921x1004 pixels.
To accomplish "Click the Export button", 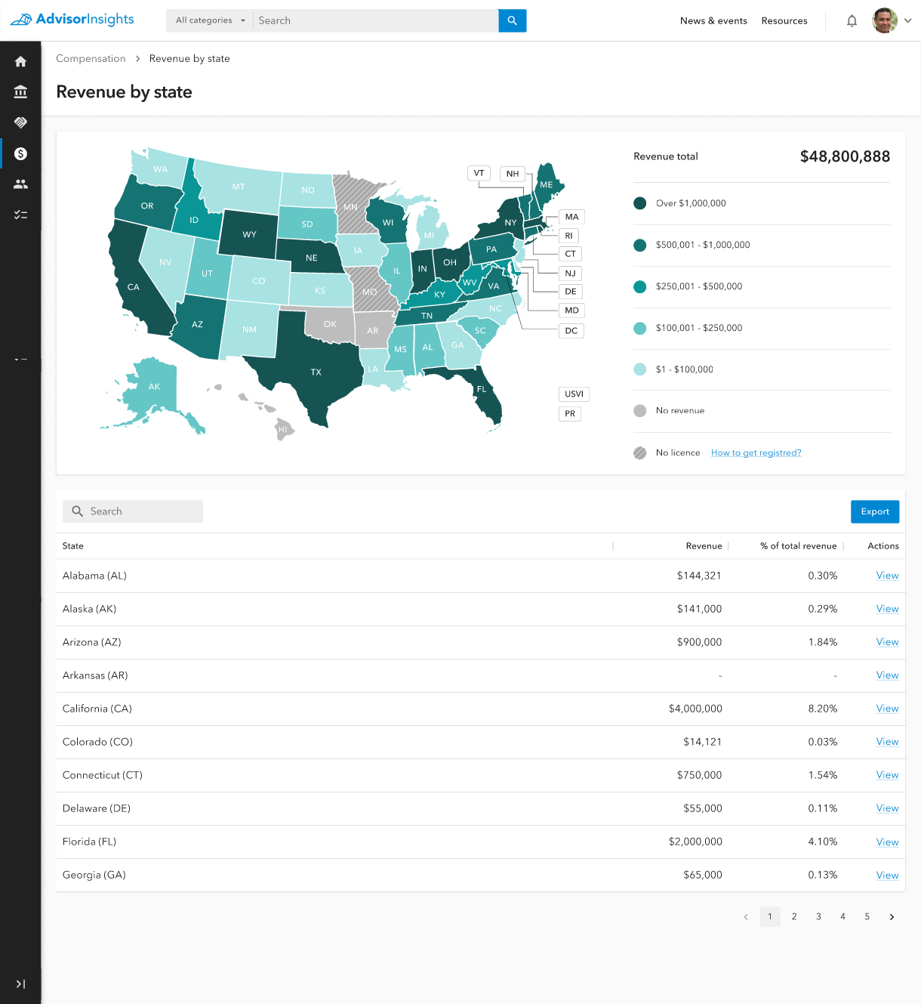I will click(x=875, y=511).
